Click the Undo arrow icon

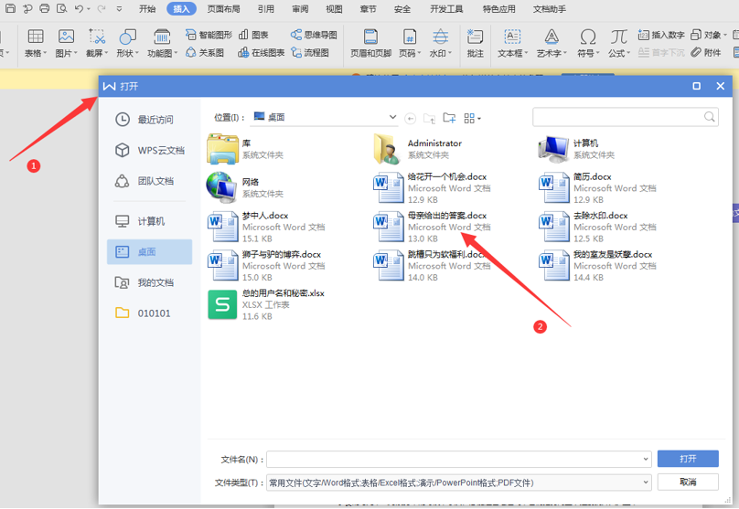click(x=80, y=8)
